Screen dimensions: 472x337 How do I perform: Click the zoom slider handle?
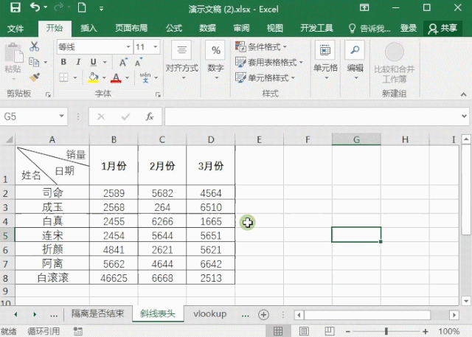click(x=386, y=331)
